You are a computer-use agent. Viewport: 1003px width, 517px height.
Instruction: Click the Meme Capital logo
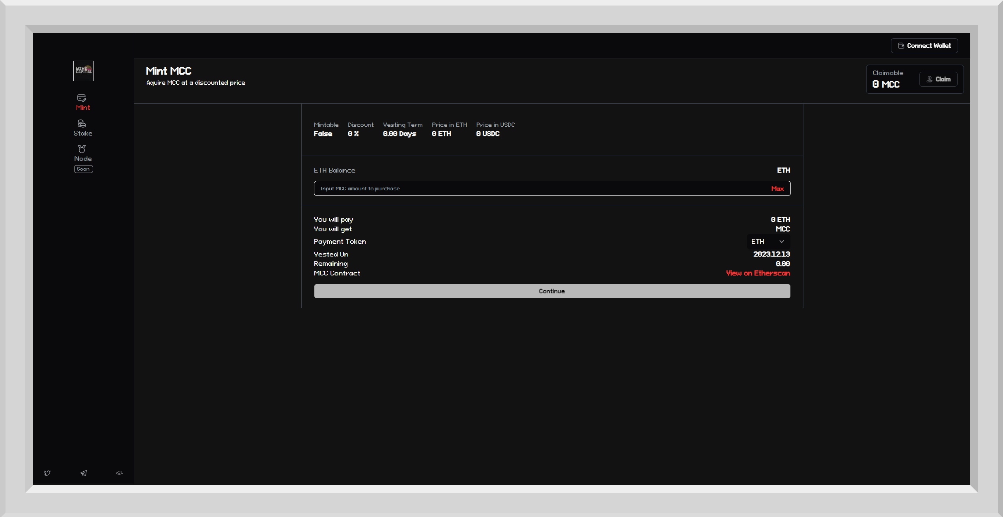[x=83, y=71]
